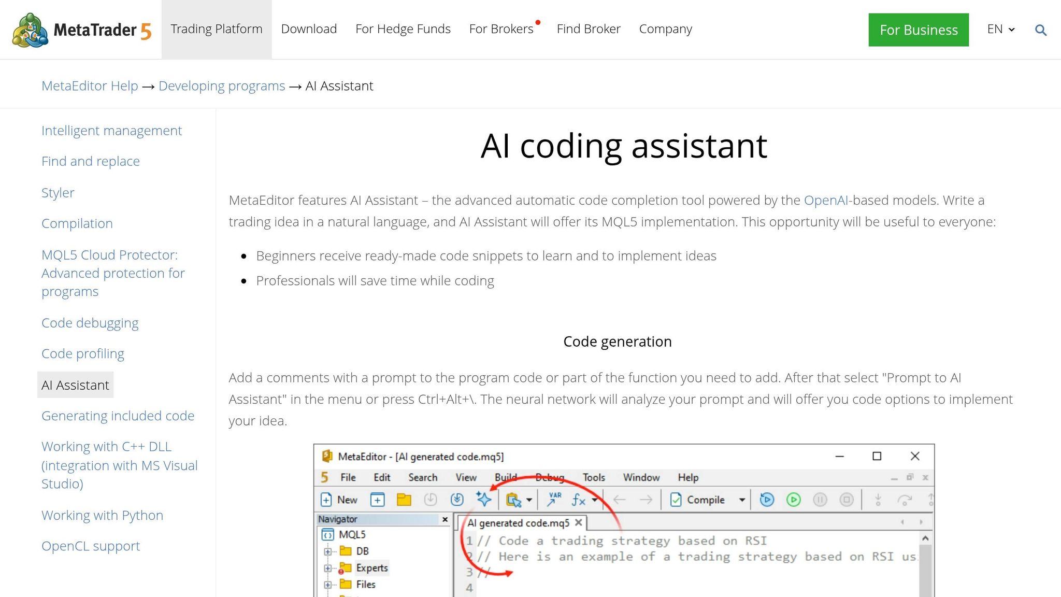Go to the Compilation sidebar link
Image resolution: width=1061 pixels, height=597 pixels.
[77, 223]
